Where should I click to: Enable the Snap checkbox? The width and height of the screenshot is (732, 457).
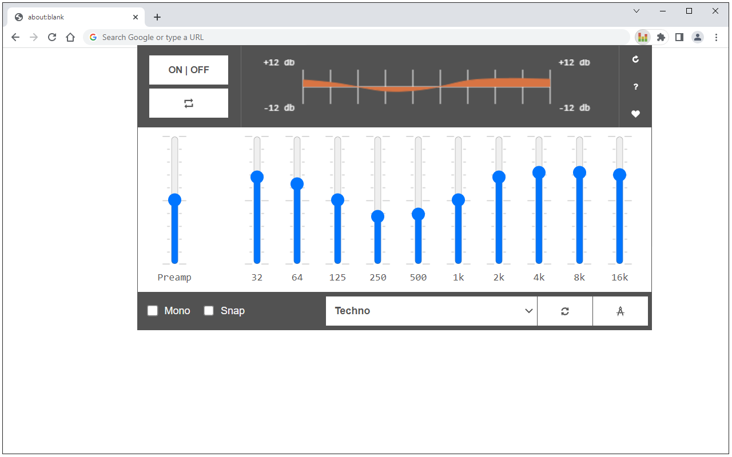click(x=209, y=310)
